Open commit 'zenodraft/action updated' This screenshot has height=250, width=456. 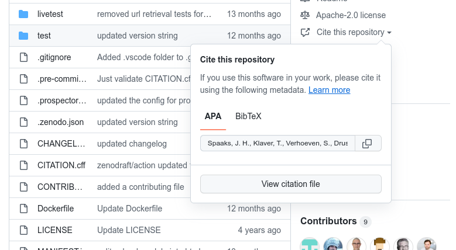coord(143,165)
